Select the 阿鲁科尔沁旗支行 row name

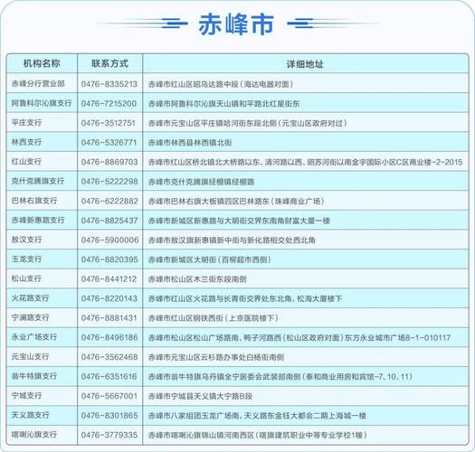tap(42, 103)
